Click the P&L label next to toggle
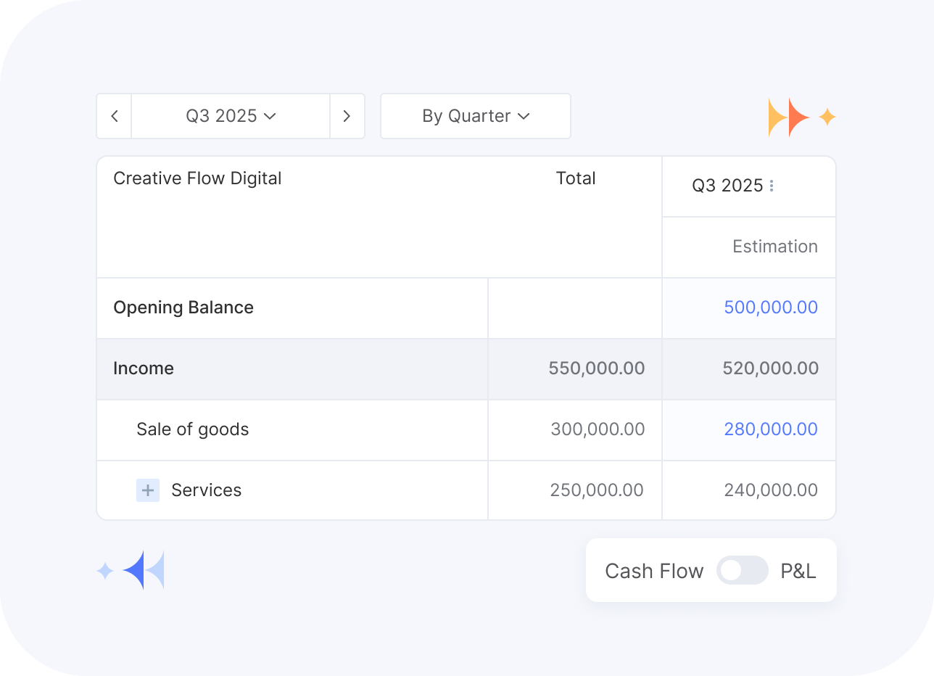 798,572
